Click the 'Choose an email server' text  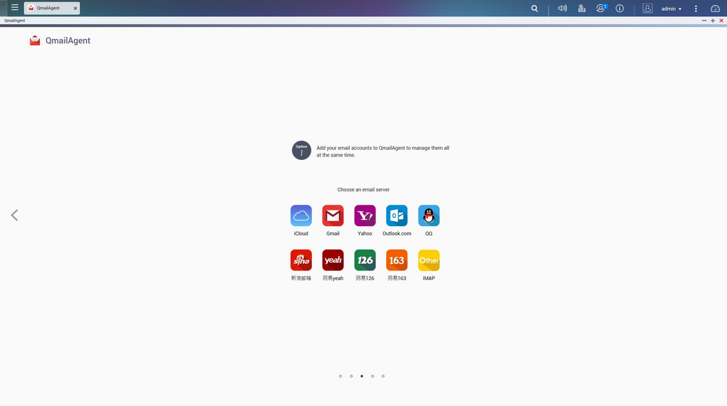click(363, 189)
